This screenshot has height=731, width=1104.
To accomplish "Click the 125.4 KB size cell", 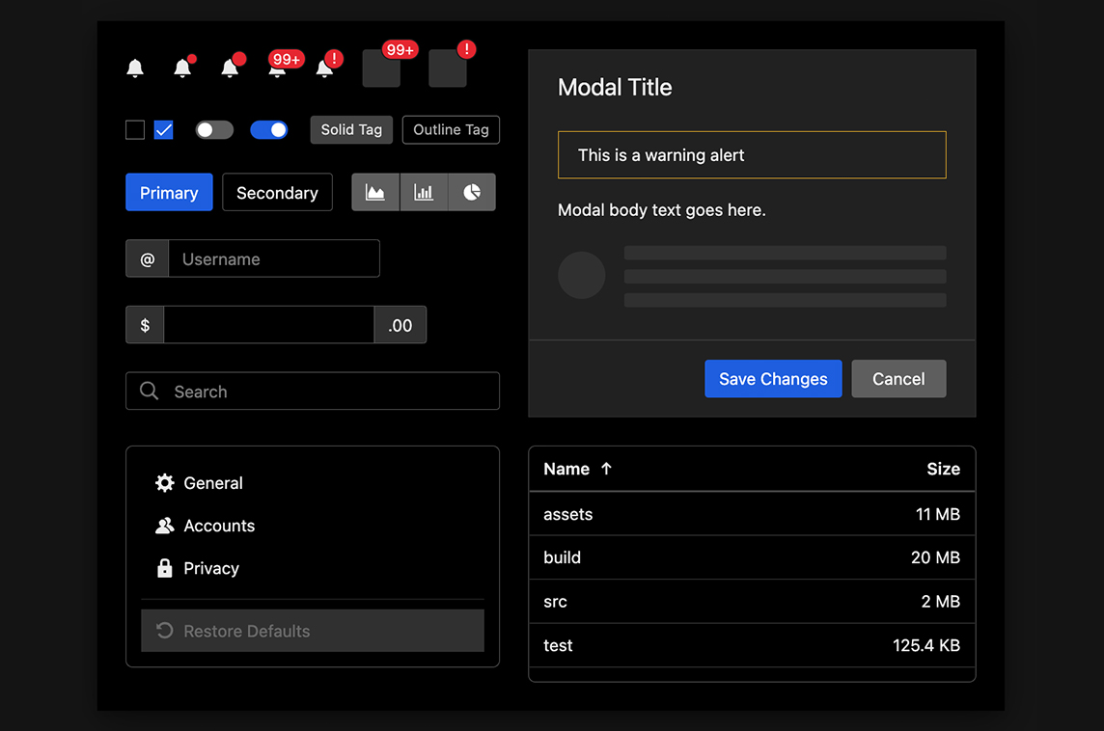I will [926, 645].
